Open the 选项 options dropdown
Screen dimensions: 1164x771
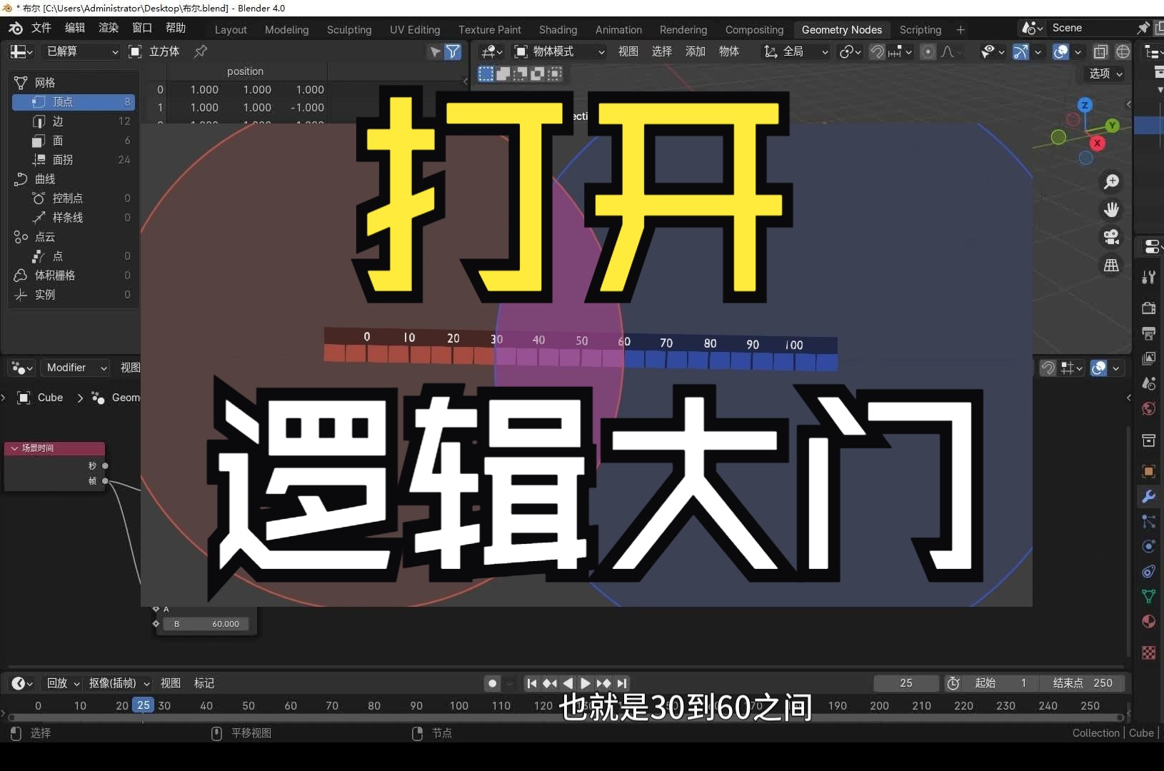point(1105,74)
